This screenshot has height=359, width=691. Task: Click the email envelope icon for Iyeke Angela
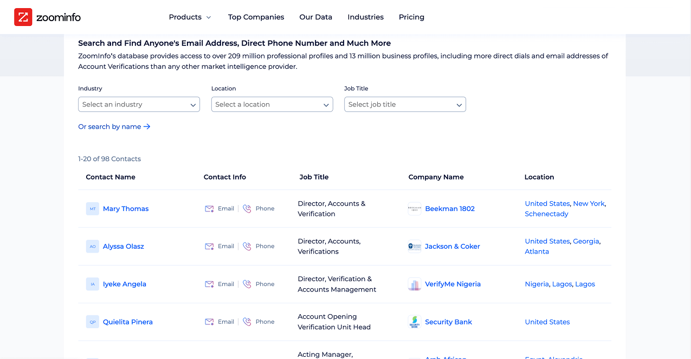click(209, 284)
